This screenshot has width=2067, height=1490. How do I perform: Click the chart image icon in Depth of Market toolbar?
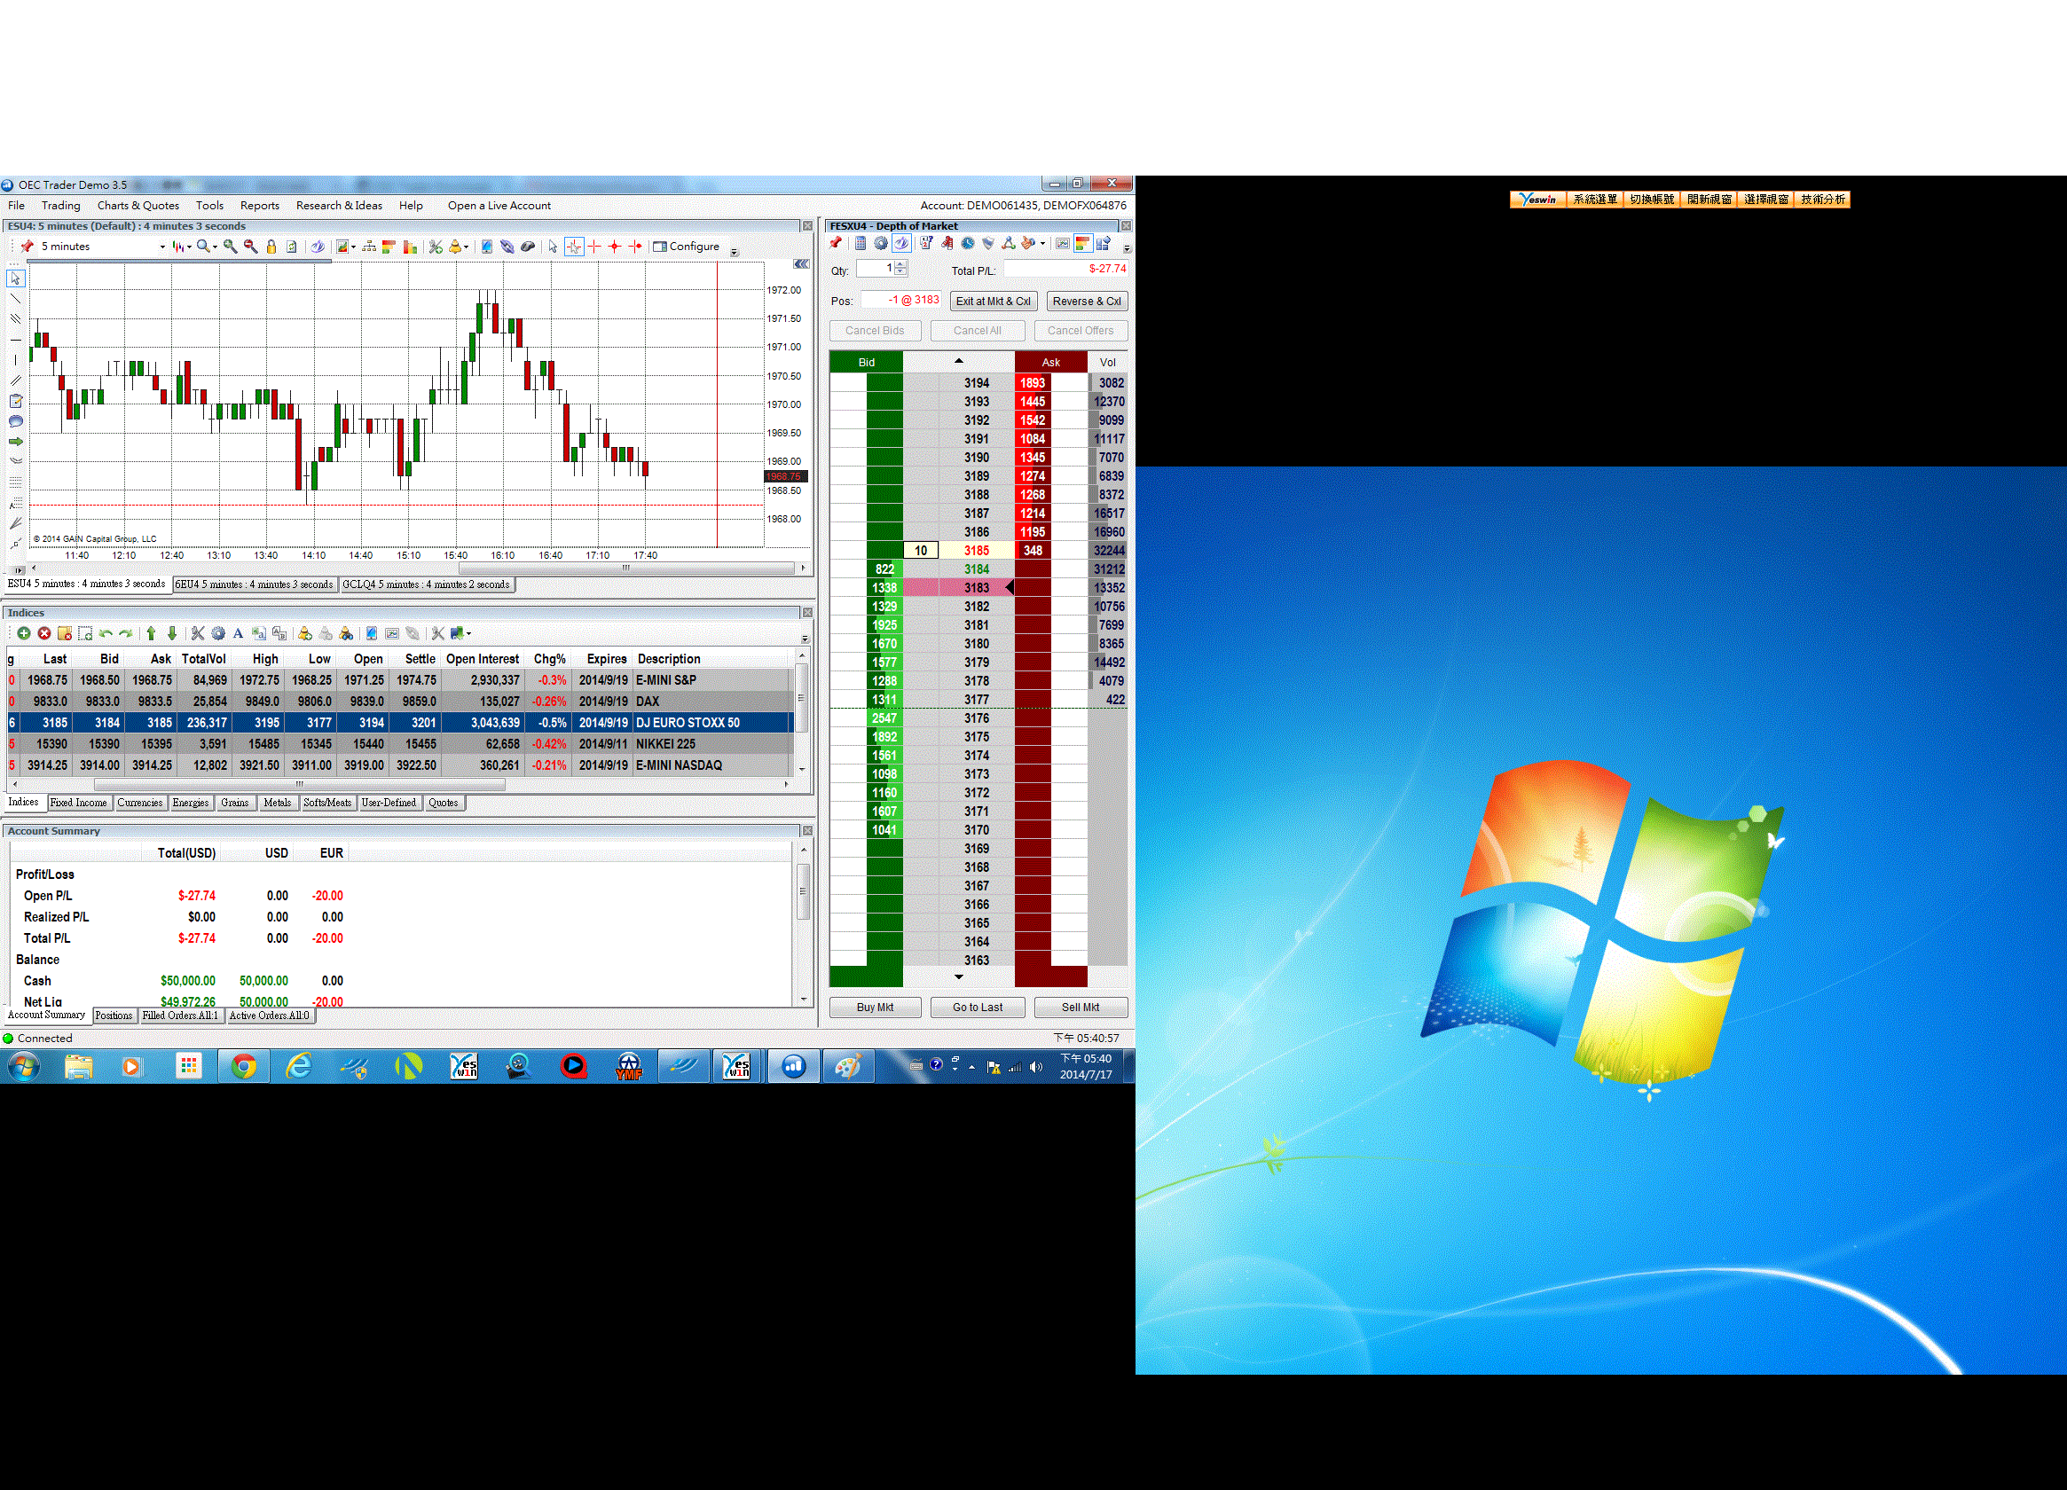pyautogui.click(x=1063, y=243)
